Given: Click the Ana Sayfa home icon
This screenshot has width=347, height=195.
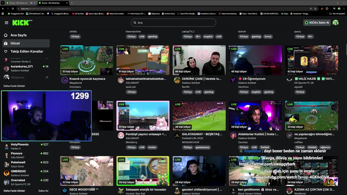Looking at the screenshot, I should click(5, 35).
